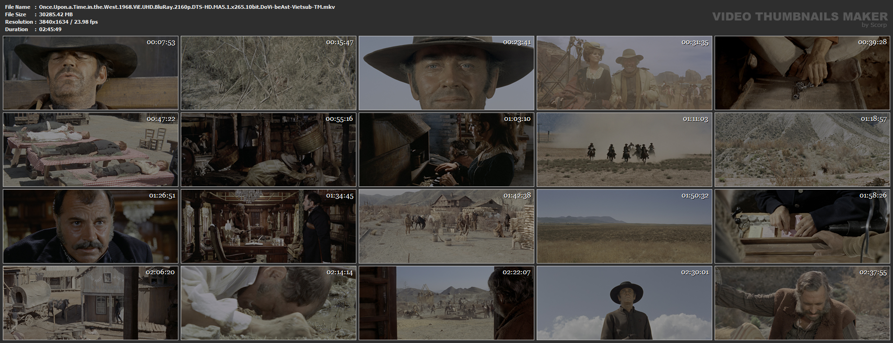Open the thumbnail at 01:26:51
This screenshot has height=343, width=893.
coord(90,226)
